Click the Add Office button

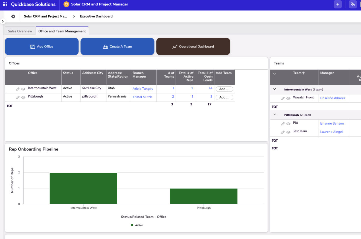(42, 46)
